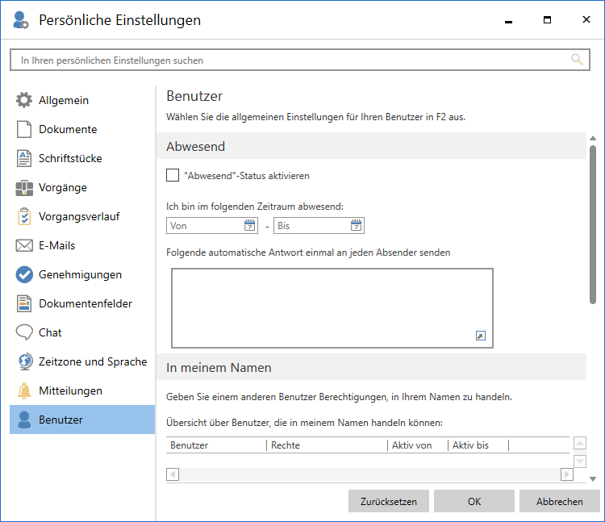Click the Allgemein gear icon
This screenshot has width=605, height=522.
(24, 101)
